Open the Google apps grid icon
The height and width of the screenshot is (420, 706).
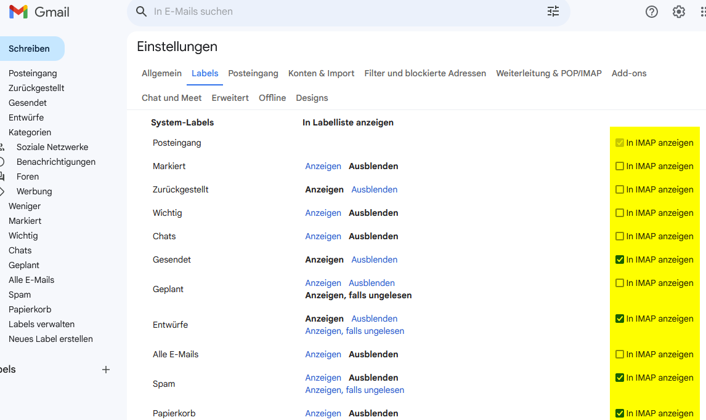(x=703, y=12)
